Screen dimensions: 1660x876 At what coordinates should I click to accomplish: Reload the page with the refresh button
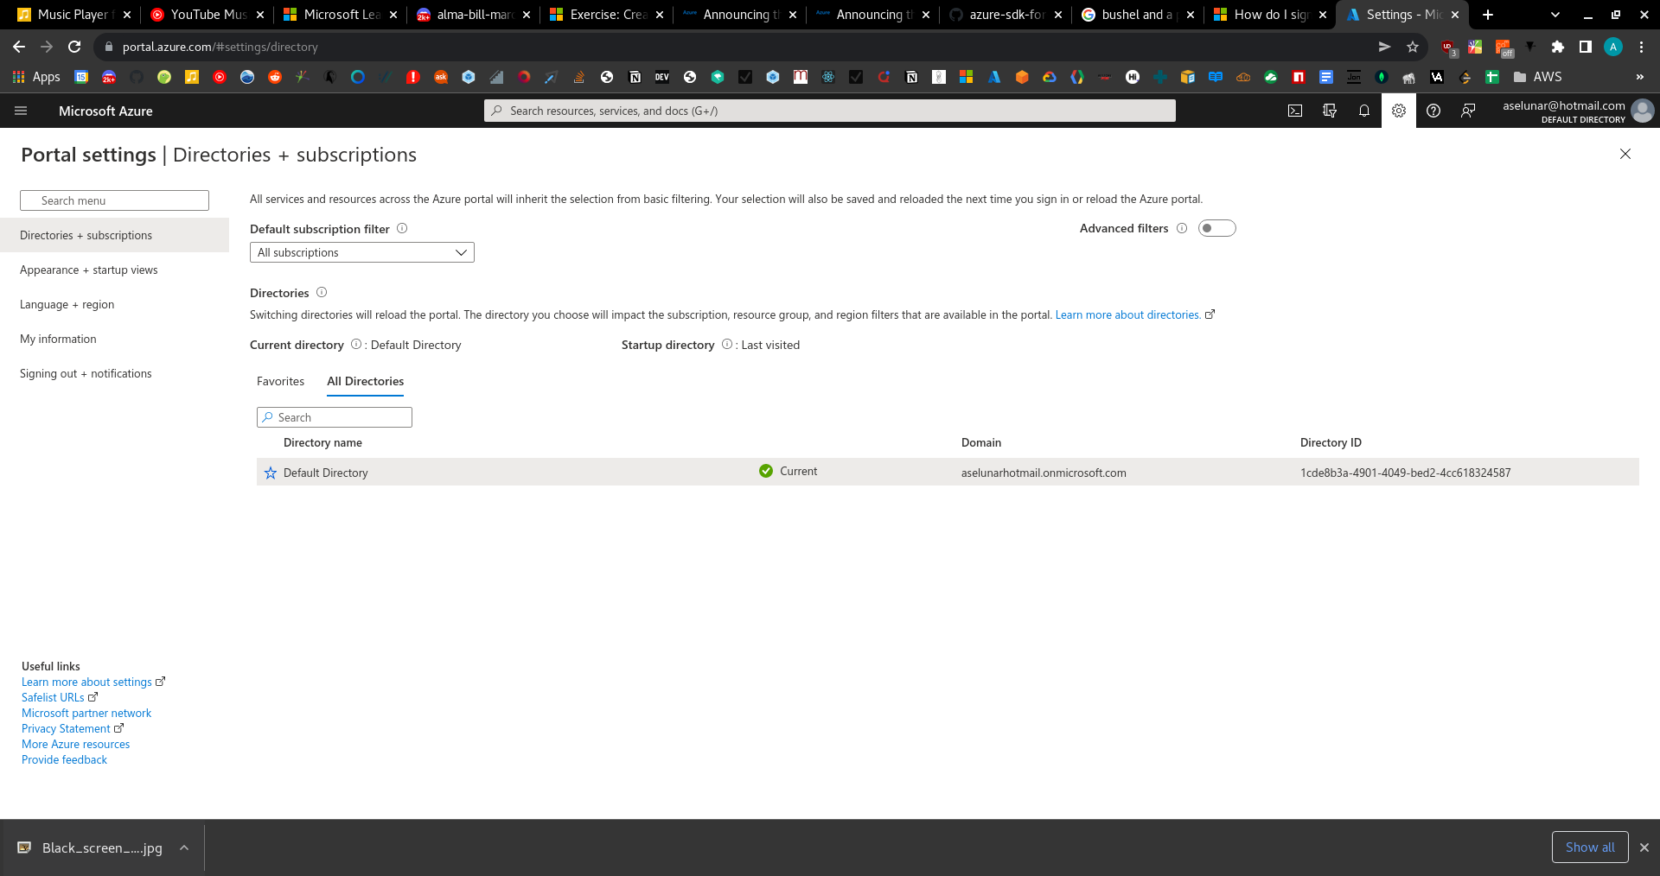pos(74,47)
